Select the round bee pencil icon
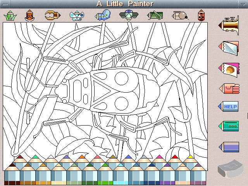This screenshot has height=186, width=248. [x=180, y=15]
